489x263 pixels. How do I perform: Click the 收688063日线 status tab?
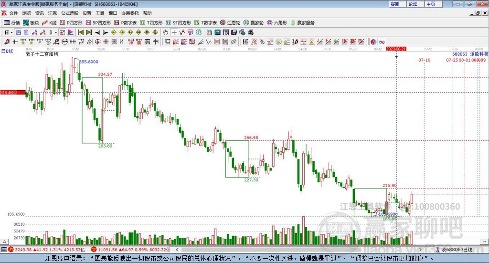(456, 250)
